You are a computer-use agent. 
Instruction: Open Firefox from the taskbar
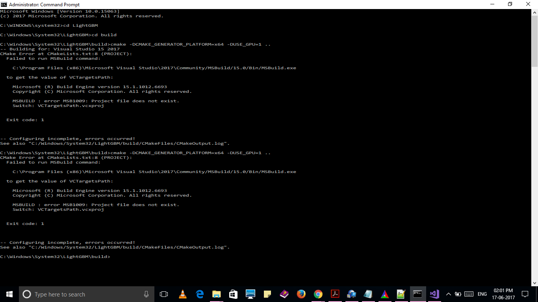click(x=301, y=294)
